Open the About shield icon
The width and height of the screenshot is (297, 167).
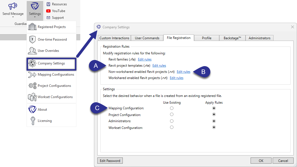[32, 109]
